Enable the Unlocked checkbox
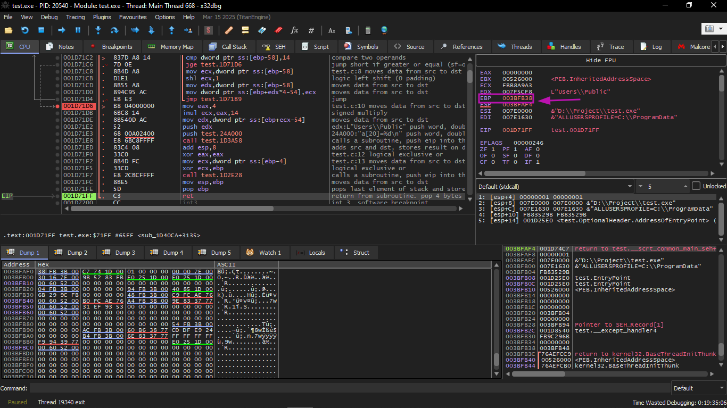The image size is (727, 408). click(x=696, y=186)
